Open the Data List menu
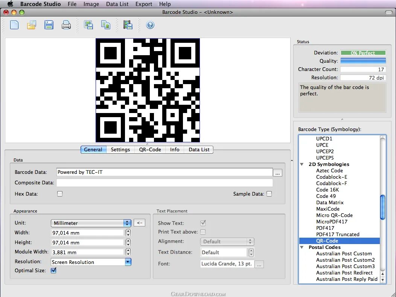 [117, 4]
